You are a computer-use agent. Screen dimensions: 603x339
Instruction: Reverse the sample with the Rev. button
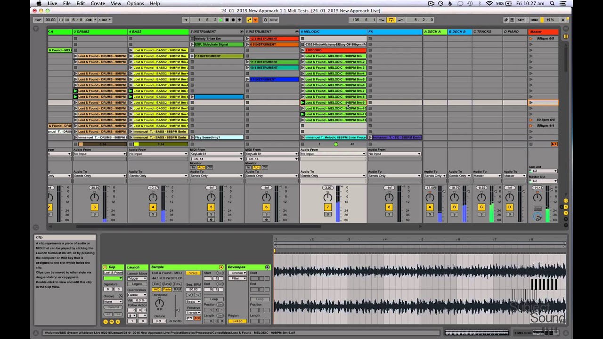click(177, 284)
